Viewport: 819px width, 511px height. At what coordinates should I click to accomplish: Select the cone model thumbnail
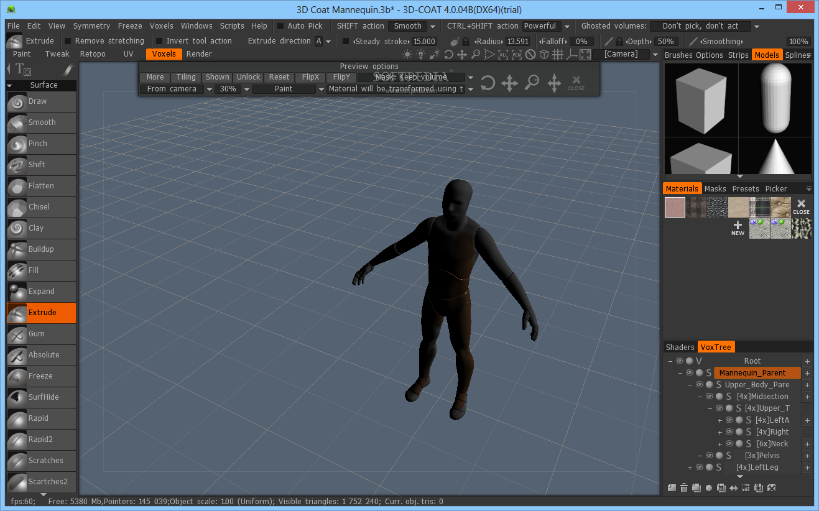(775, 156)
